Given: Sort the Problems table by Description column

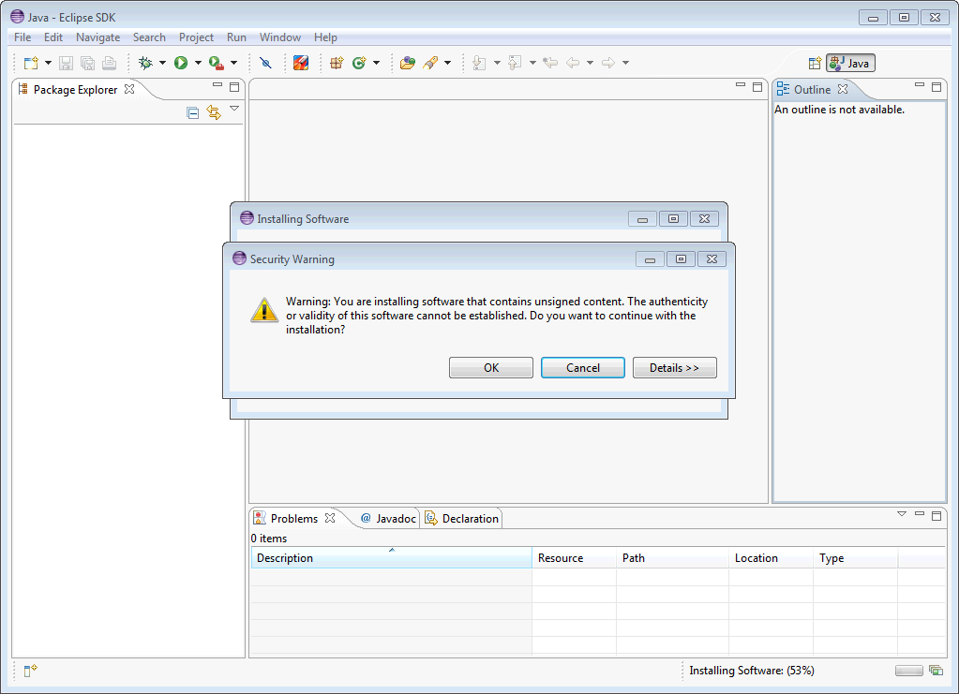Looking at the screenshot, I should click(x=391, y=558).
